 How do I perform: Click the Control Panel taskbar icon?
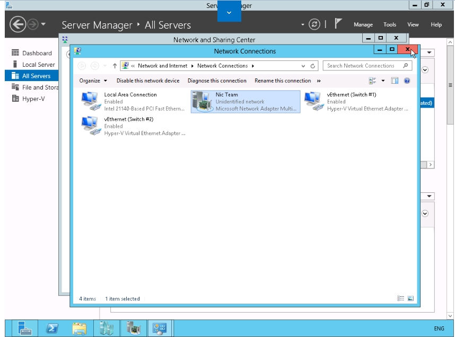(x=160, y=329)
